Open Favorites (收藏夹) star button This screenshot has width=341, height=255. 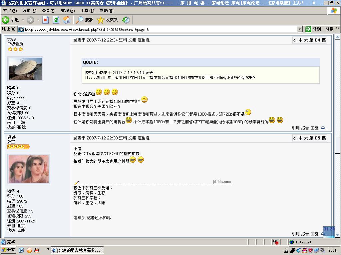(x=107, y=20)
